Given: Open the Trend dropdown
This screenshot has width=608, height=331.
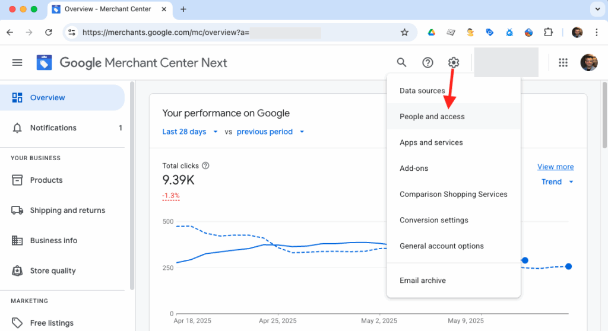Looking at the screenshot, I should click(557, 182).
